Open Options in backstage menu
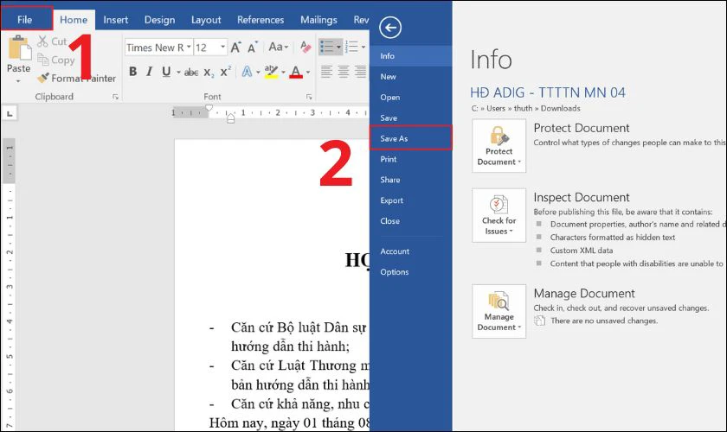727x432 pixels. pos(411,272)
